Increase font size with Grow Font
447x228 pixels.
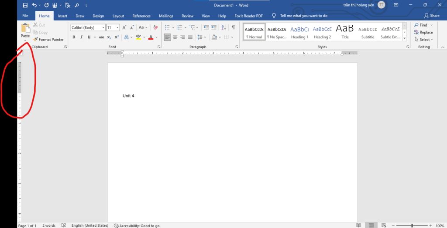point(124,27)
